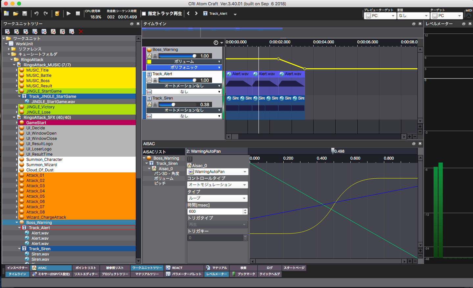Click the Aisac_0 graph icon in properties
The image size is (473, 288).
pos(189,166)
